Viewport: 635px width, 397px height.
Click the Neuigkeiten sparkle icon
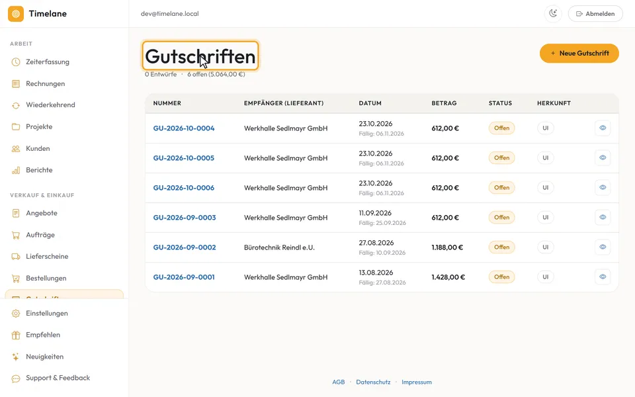click(16, 357)
